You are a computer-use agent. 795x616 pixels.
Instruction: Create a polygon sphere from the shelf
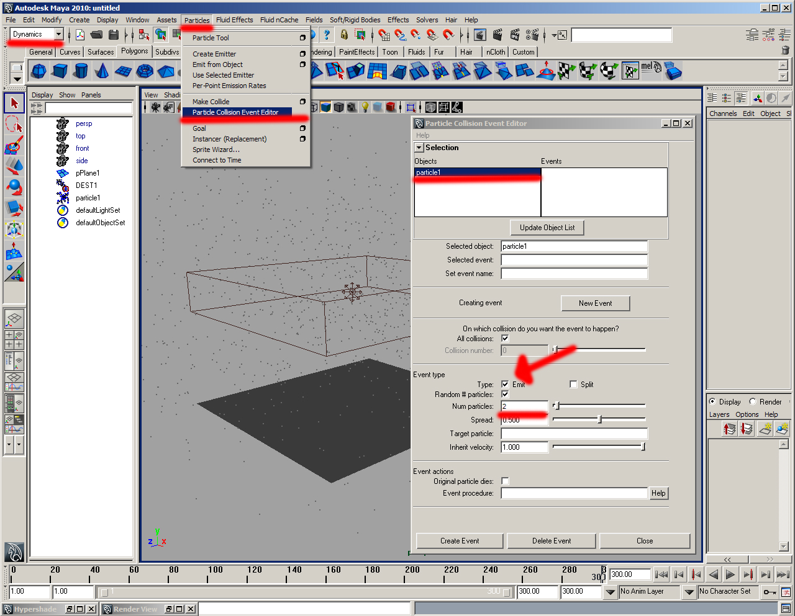pos(39,71)
